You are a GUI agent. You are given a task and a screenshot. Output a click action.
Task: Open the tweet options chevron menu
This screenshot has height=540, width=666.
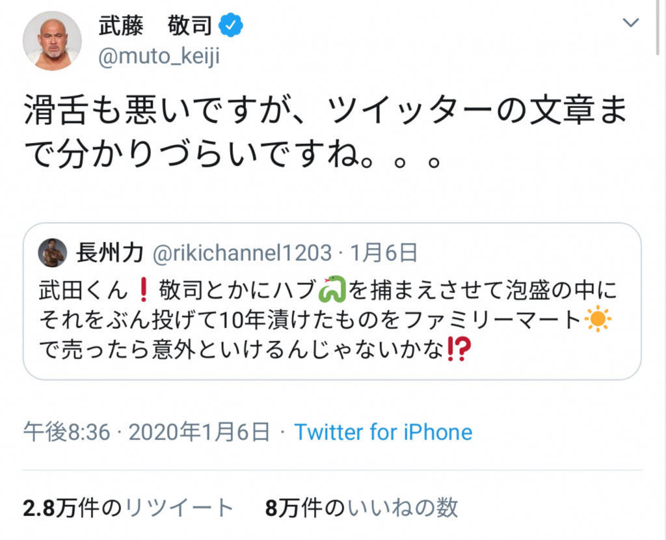coord(630,24)
